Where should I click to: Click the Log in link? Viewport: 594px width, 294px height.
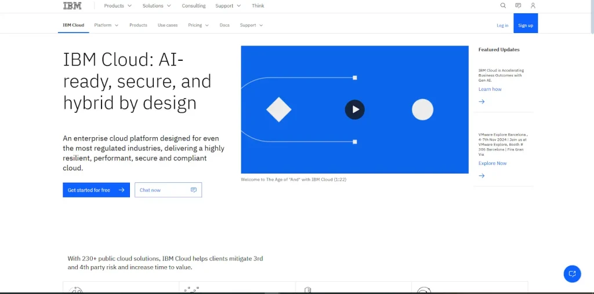502,25
